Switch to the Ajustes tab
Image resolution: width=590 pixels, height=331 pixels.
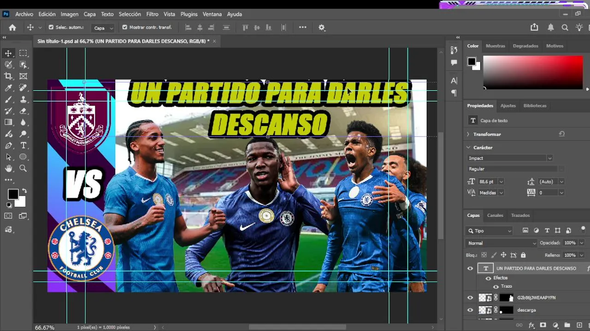pos(508,106)
